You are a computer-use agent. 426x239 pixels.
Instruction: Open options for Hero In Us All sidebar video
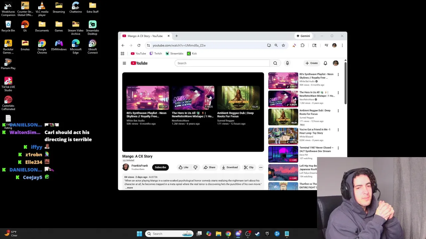[338, 93]
